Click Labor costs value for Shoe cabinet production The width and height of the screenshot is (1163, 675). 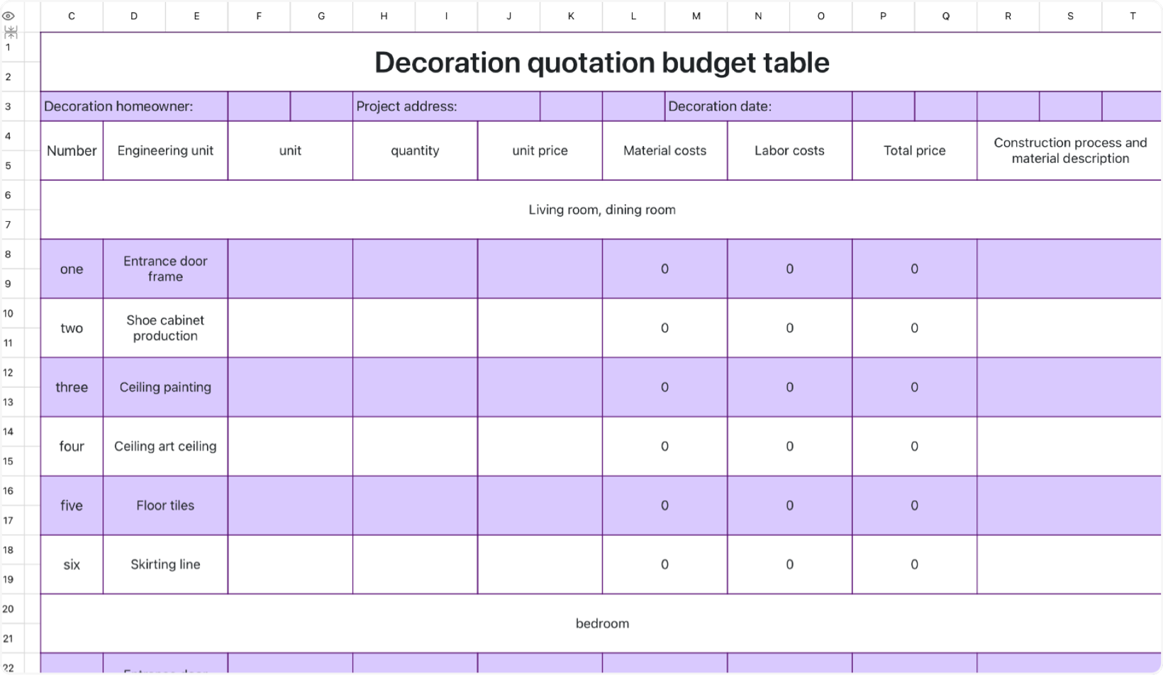coord(789,328)
